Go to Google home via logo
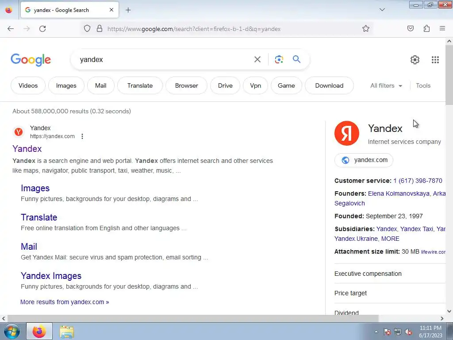The image size is (453, 340). (31, 60)
